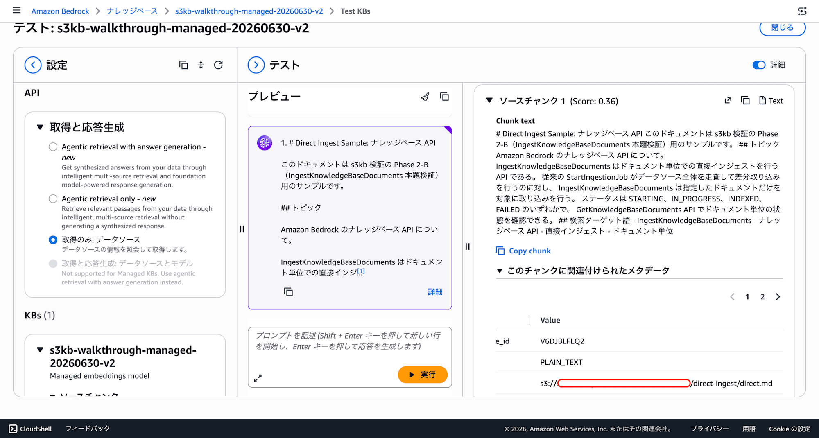Click the expand/collapse-all icon in 設定 header
Image resolution: width=819 pixels, height=438 pixels.
coord(201,65)
